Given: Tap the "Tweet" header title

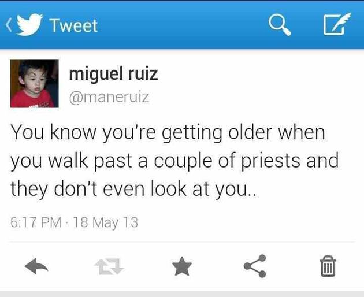Looking at the screenshot, I should pos(73,25).
